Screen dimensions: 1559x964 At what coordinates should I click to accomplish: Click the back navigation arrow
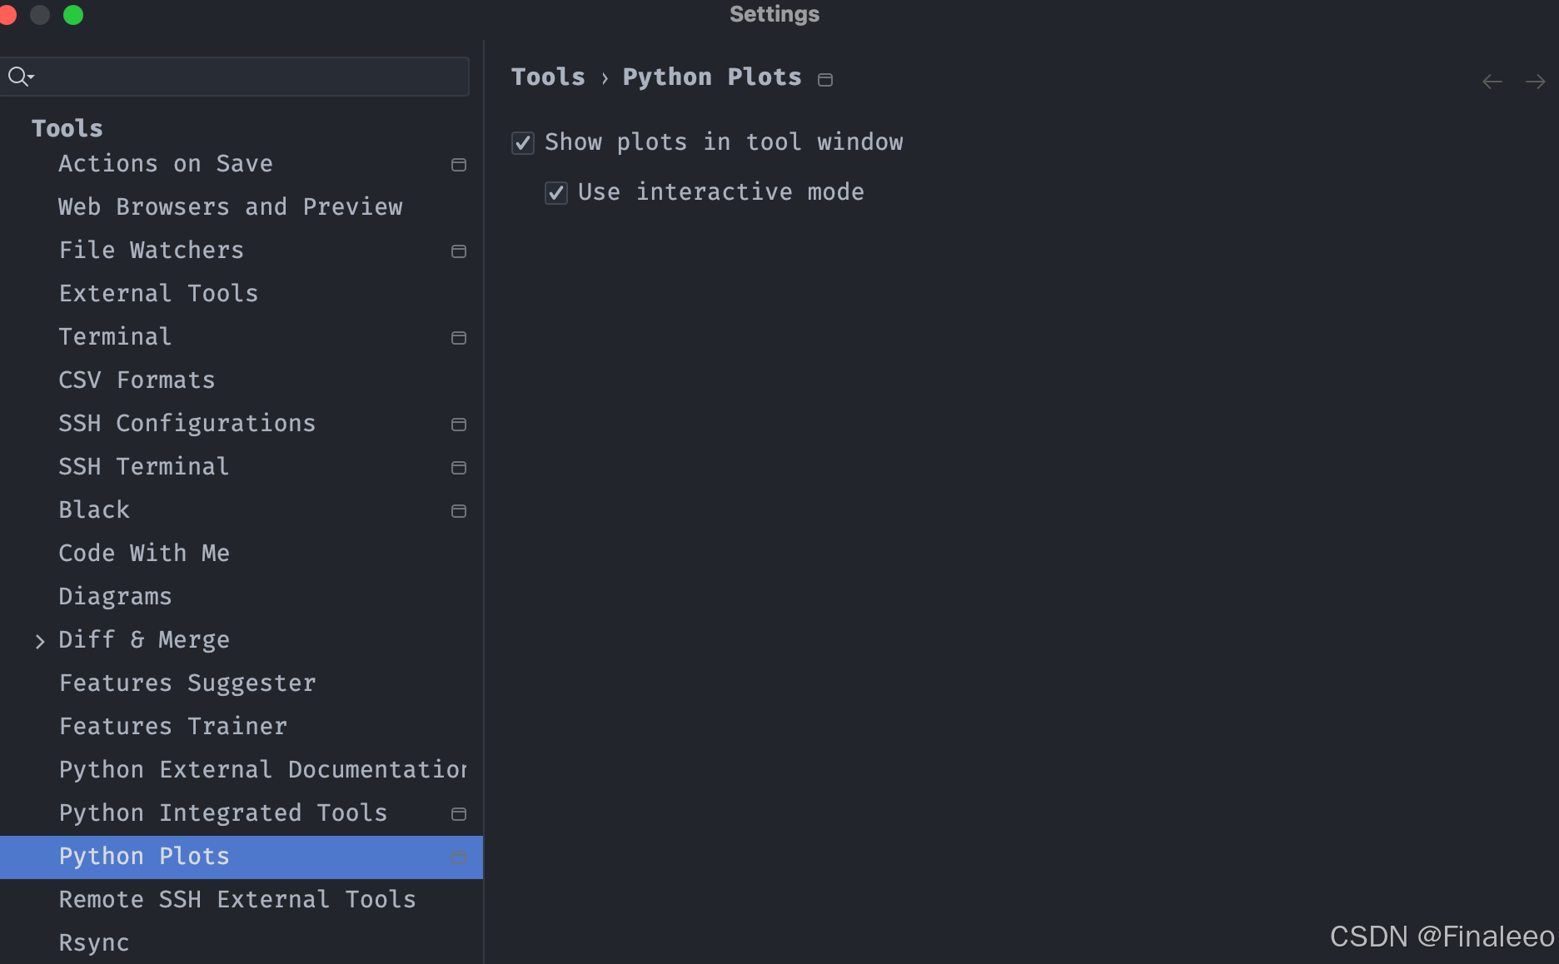click(x=1492, y=82)
